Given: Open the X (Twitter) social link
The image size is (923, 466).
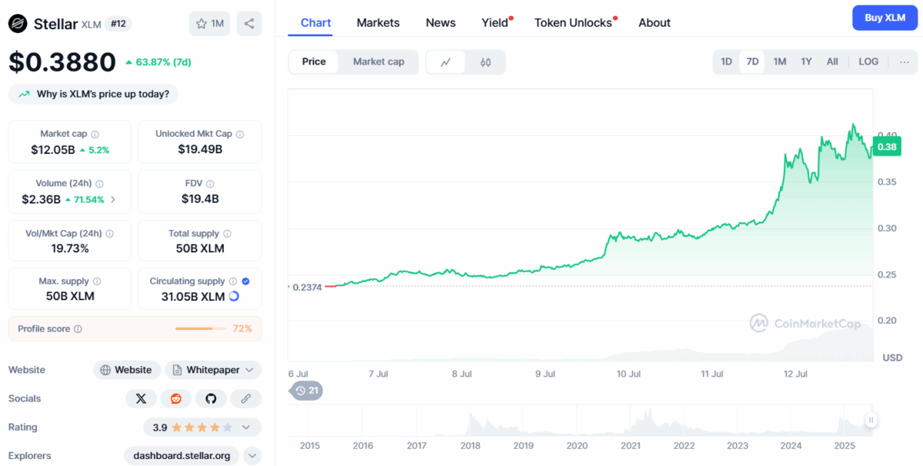Looking at the screenshot, I should (x=141, y=398).
